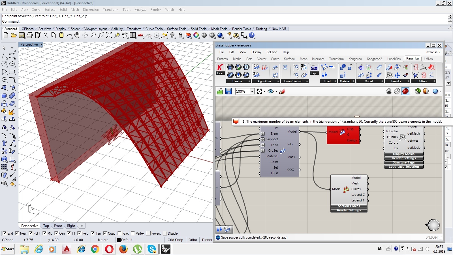Switch to the Top viewport tab
This screenshot has height=255, width=453.
click(x=46, y=226)
